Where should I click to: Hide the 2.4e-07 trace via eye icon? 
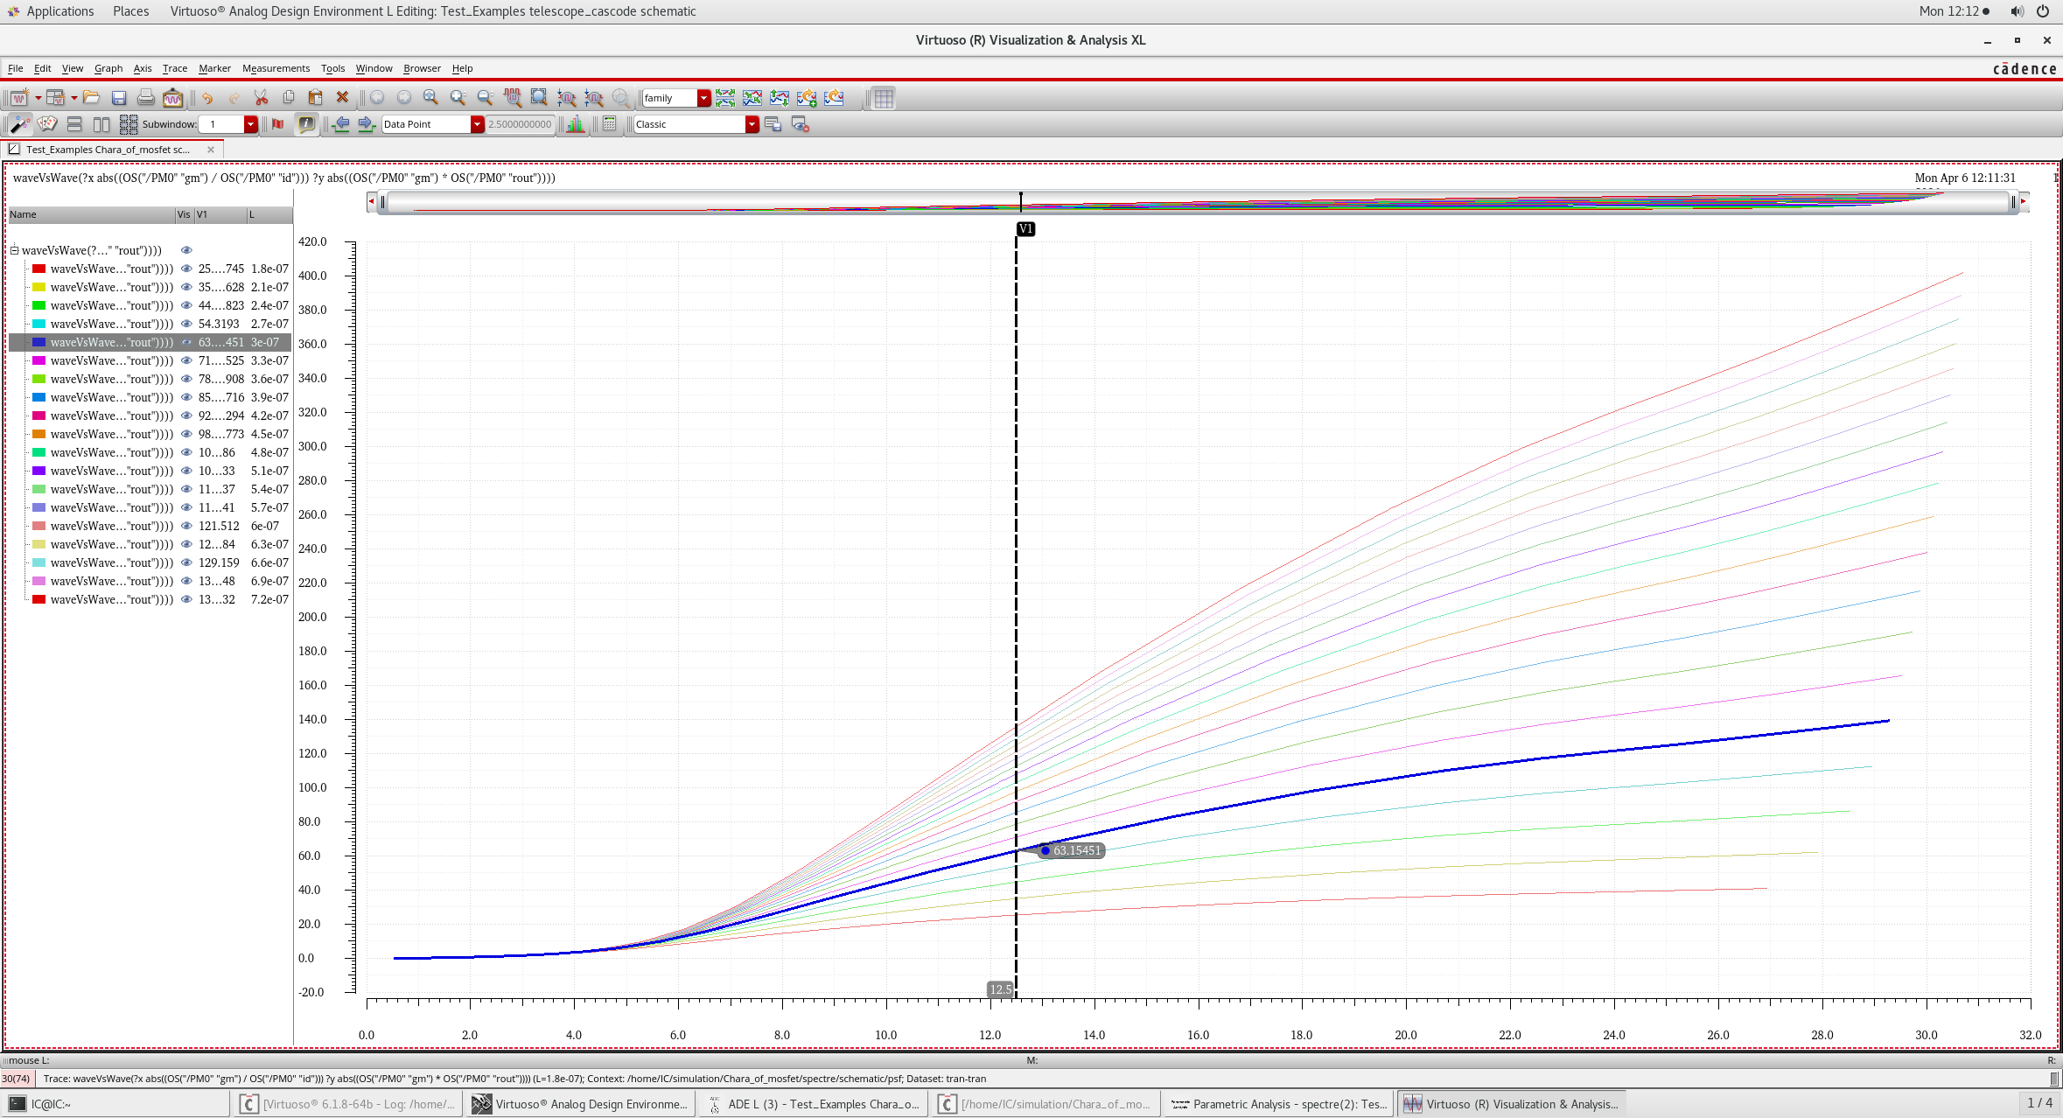click(186, 305)
